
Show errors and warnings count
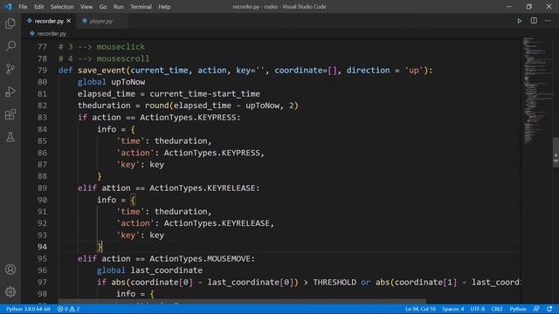[68, 309]
